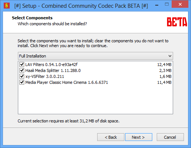Image resolution: width=191 pixels, height=148 pixels.
Task: Click the installer icon in the title bar
Action: 7,6
